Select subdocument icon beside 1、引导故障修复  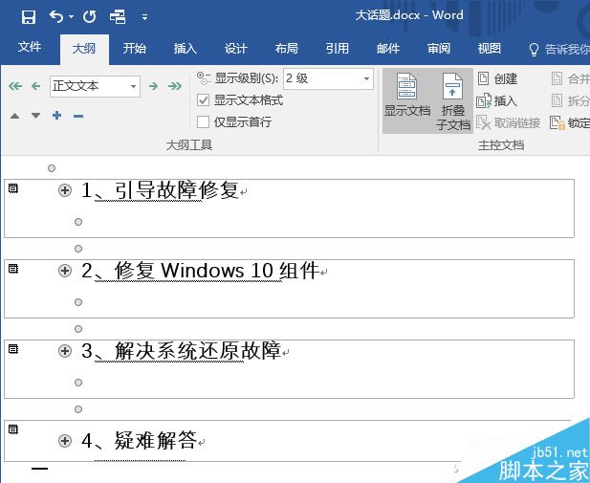tap(13, 188)
